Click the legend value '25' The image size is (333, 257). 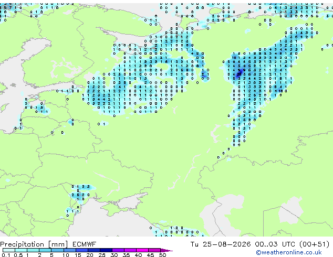pos(102,255)
